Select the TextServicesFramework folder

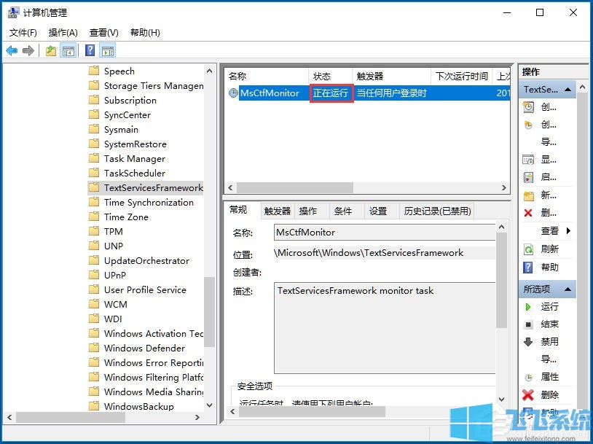click(x=153, y=187)
